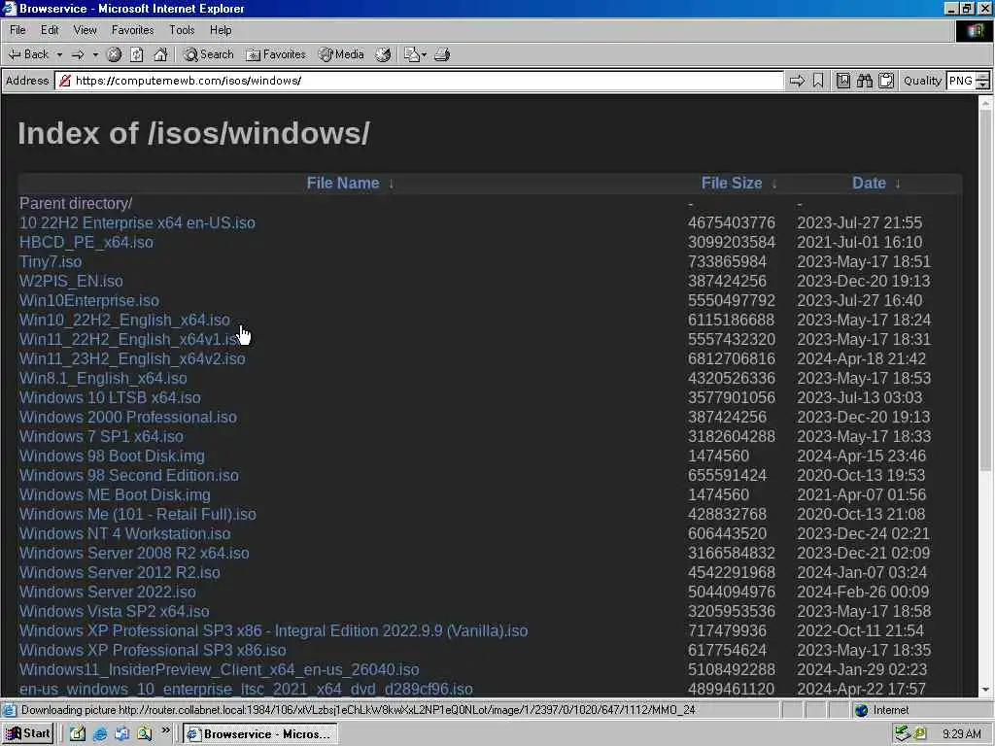Click the Refresh page icon
This screenshot has width=995, height=746.
(x=137, y=54)
